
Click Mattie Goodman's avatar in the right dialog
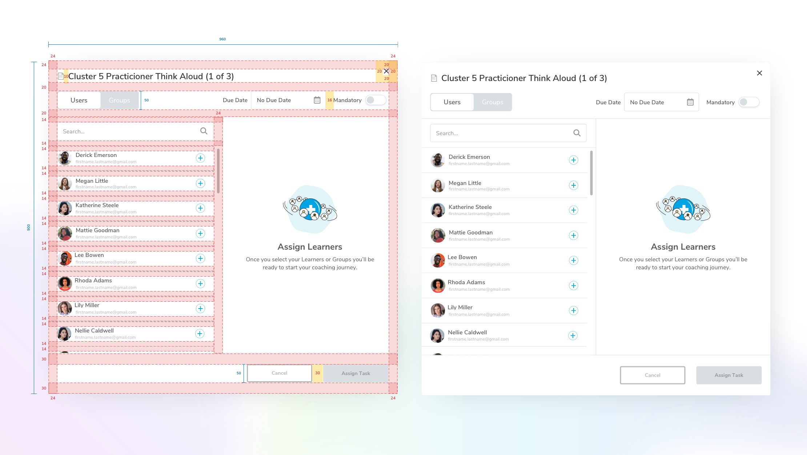438,235
